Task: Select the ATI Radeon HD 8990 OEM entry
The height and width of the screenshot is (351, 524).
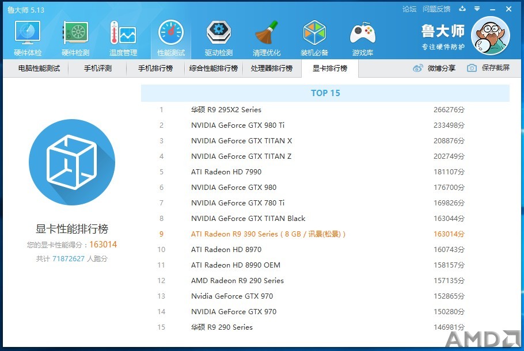Action: coord(236,265)
